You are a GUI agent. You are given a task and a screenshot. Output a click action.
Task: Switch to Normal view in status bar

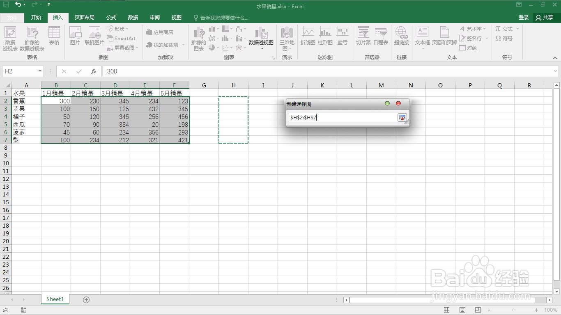coord(446,310)
